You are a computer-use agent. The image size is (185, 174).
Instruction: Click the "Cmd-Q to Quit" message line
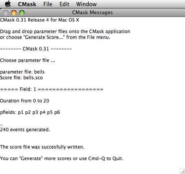pos(61,159)
